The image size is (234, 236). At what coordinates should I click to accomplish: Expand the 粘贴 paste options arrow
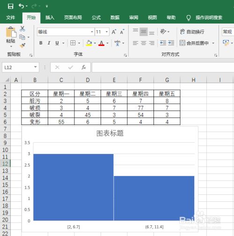[11, 46]
